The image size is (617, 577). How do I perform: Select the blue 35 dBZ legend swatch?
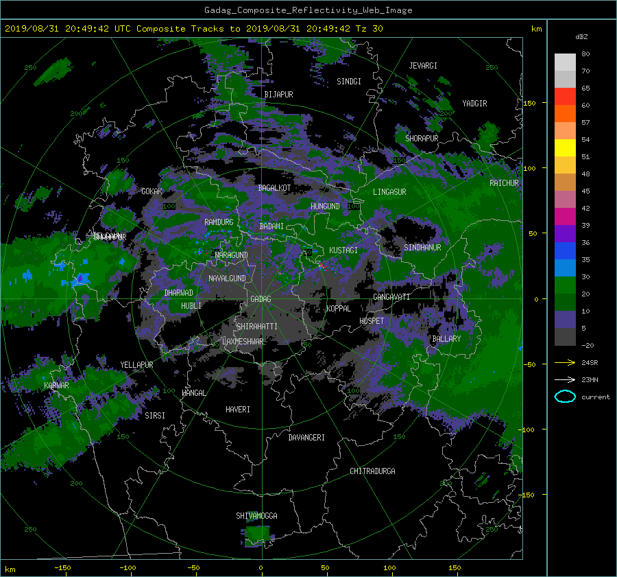pos(565,250)
